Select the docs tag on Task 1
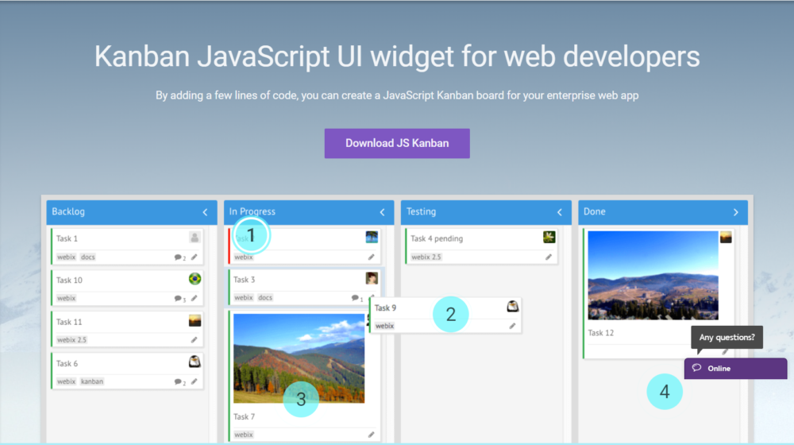 point(87,257)
